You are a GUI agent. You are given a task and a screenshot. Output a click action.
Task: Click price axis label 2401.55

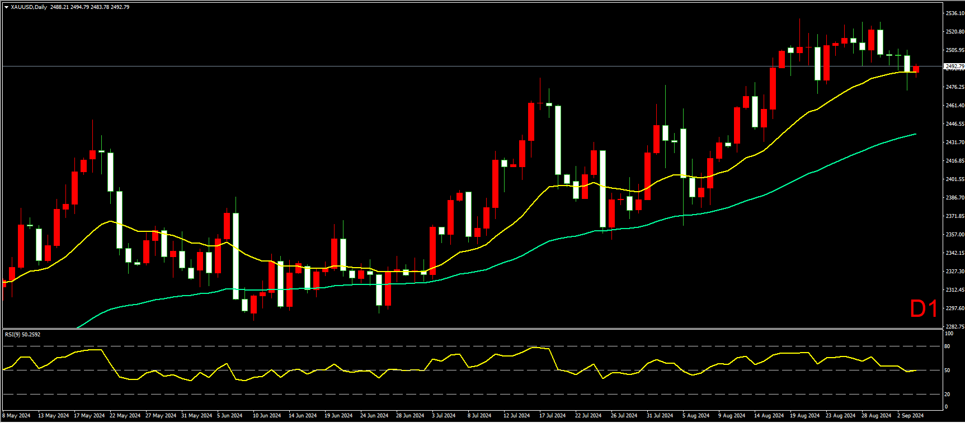[955, 179]
